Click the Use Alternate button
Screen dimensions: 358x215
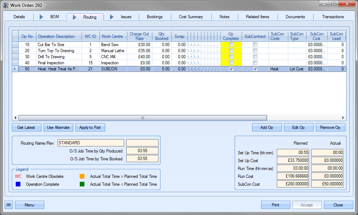point(59,127)
